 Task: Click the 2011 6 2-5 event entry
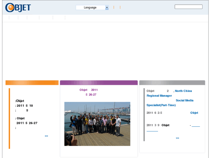point(154,113)
